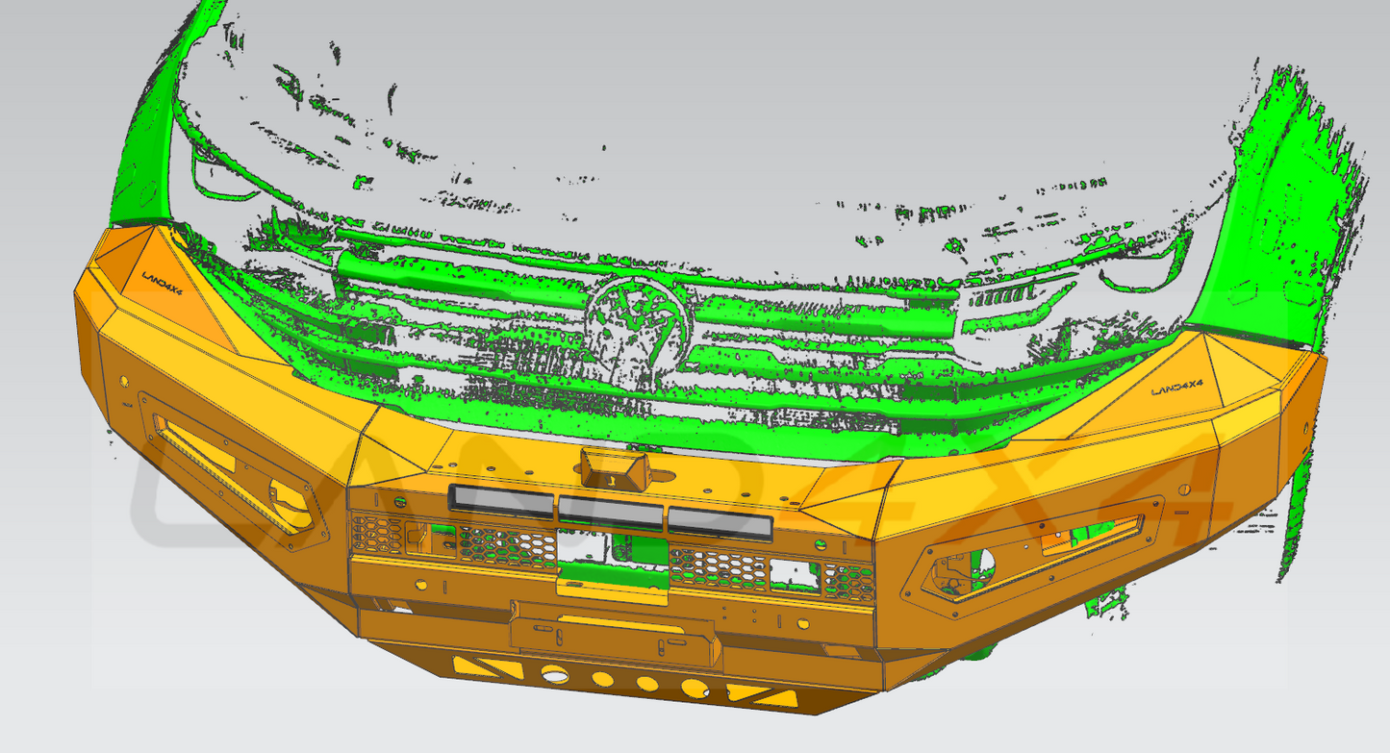Click the largest round hole in skid plate
1390x753 pixels.
(x=555, y=674)
